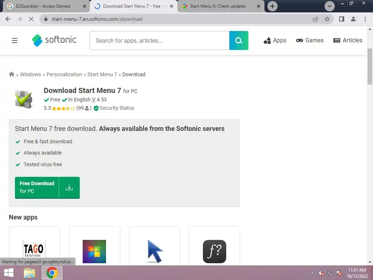
Task: Open the tab search dropdown
Action: (x=329, y=6)
